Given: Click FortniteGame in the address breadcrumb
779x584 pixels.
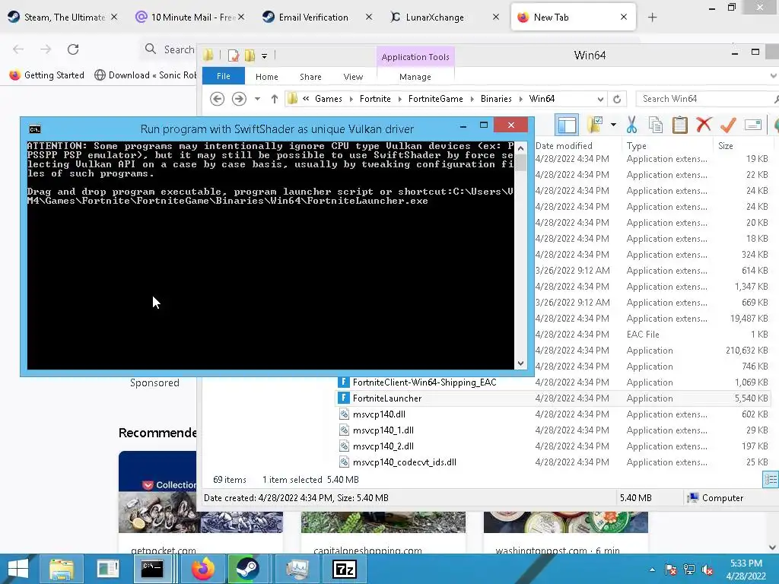Looking at the screenshot, I should coord(436,99).
